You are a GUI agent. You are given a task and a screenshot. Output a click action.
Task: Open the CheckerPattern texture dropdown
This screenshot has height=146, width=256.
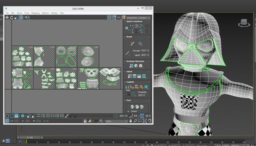click(x=138, y=18)
